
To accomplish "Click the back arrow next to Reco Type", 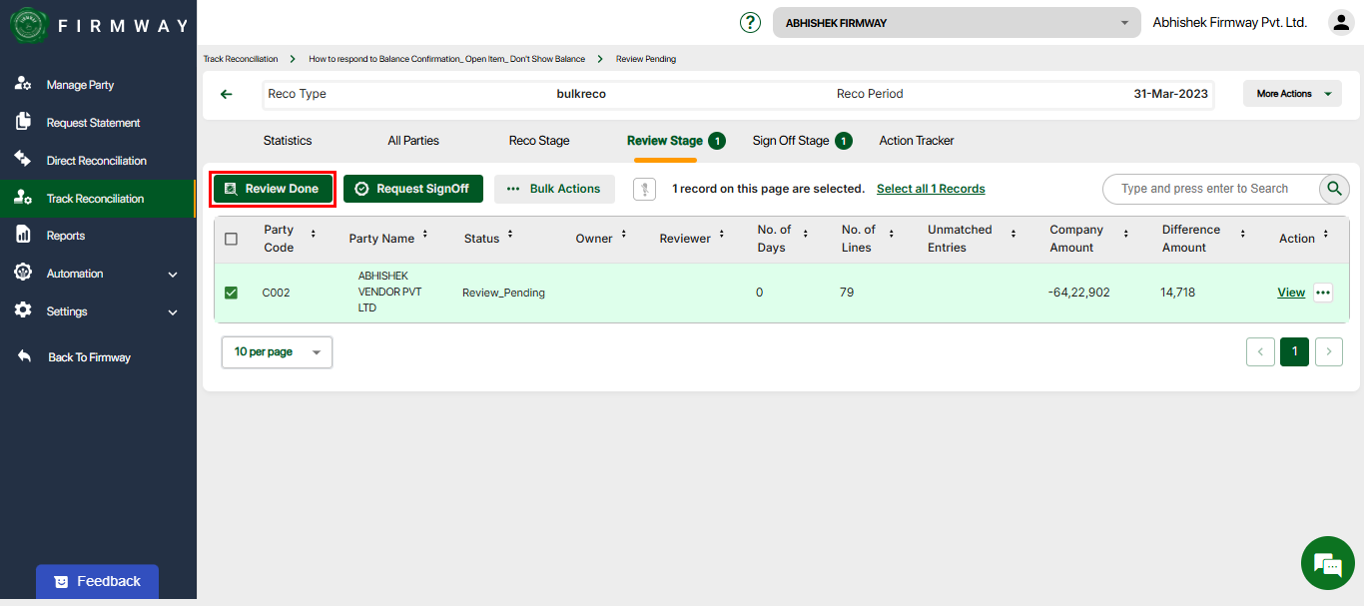I will [x=227, y=94].
